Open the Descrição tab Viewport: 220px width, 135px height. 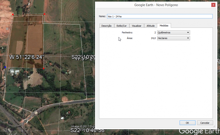click(107, 26)
